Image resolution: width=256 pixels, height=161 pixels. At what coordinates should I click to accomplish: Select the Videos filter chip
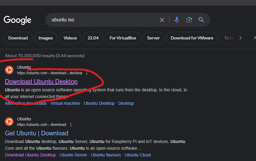tap(70, 38)
